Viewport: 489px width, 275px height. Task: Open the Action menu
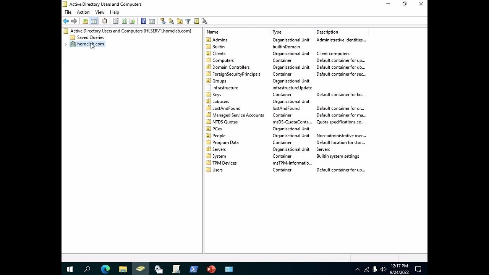(x=83, y=12)
